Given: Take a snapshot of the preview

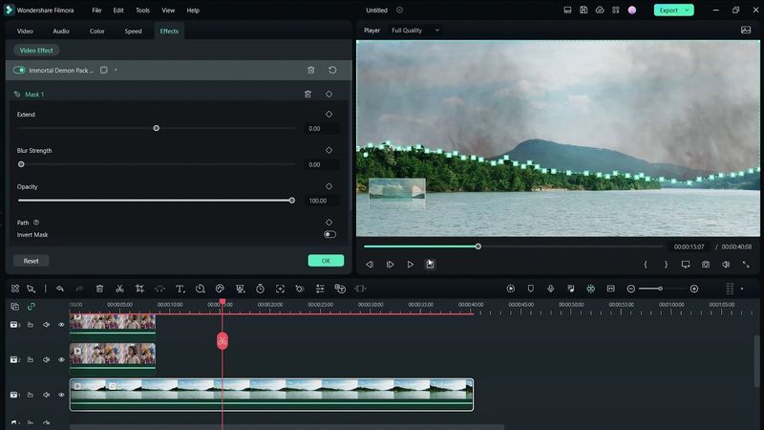Looking at the screenshot, I should click(706, 264).
